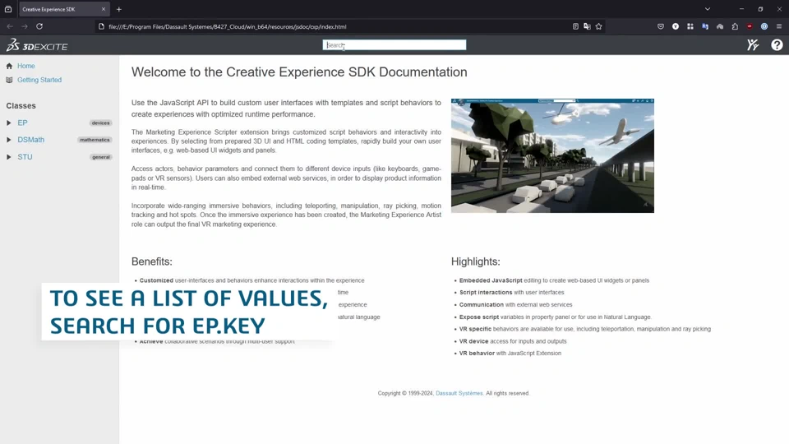The height and width of the screenshot is (444, 789).
Task: Open the DSMath class link
Action: click(30, 140)
